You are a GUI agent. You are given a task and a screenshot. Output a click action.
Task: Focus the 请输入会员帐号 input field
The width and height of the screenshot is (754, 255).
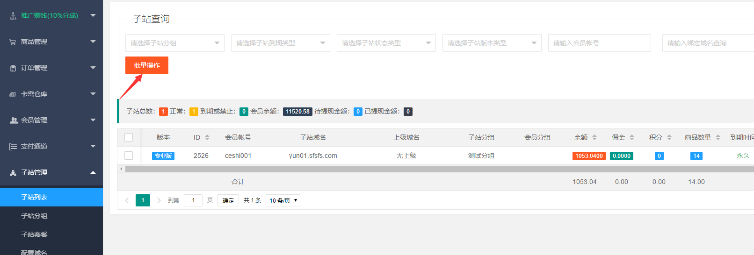click(x=600, y=43)
